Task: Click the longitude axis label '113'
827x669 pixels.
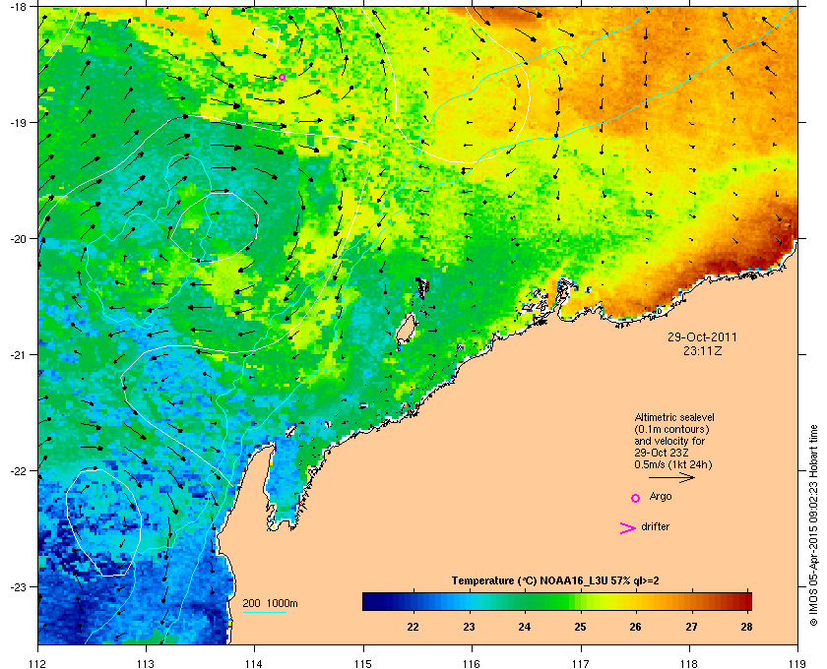Action: 146,664
